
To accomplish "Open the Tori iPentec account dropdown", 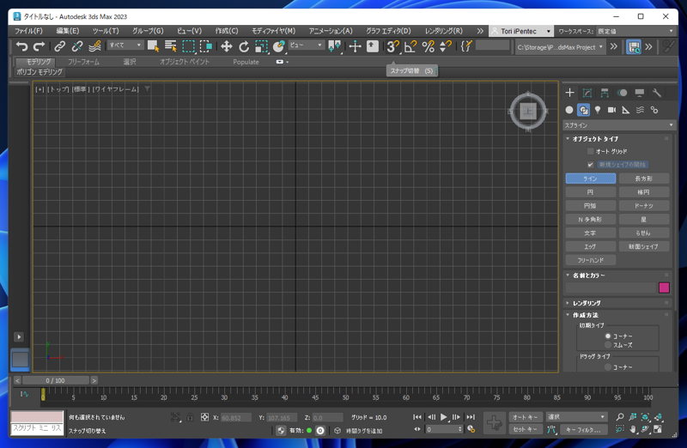I will tap(520, 31).
